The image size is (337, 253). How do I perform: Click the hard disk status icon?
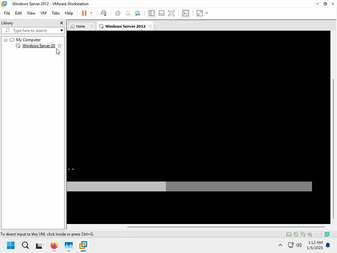point(289,234)
